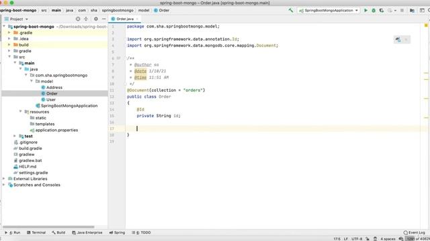Open the Java Enterprise tool window tab
430x241 pixels.
pos(87,232)
